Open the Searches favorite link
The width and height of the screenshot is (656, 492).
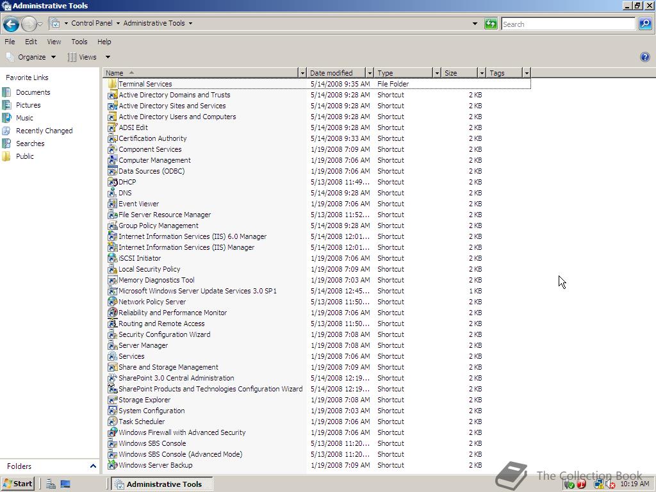pos(30,143)
